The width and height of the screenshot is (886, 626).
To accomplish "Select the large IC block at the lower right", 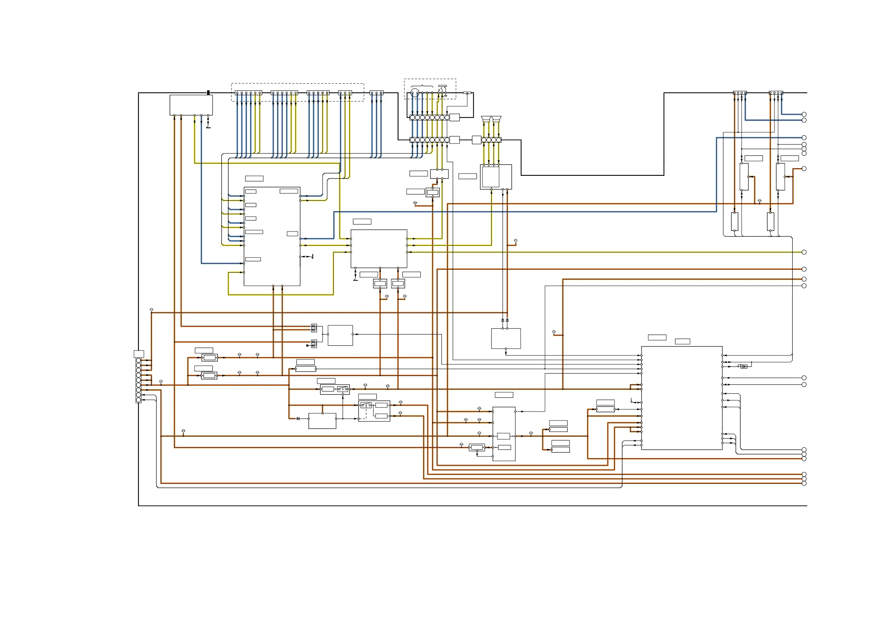I will coord(681,398).
